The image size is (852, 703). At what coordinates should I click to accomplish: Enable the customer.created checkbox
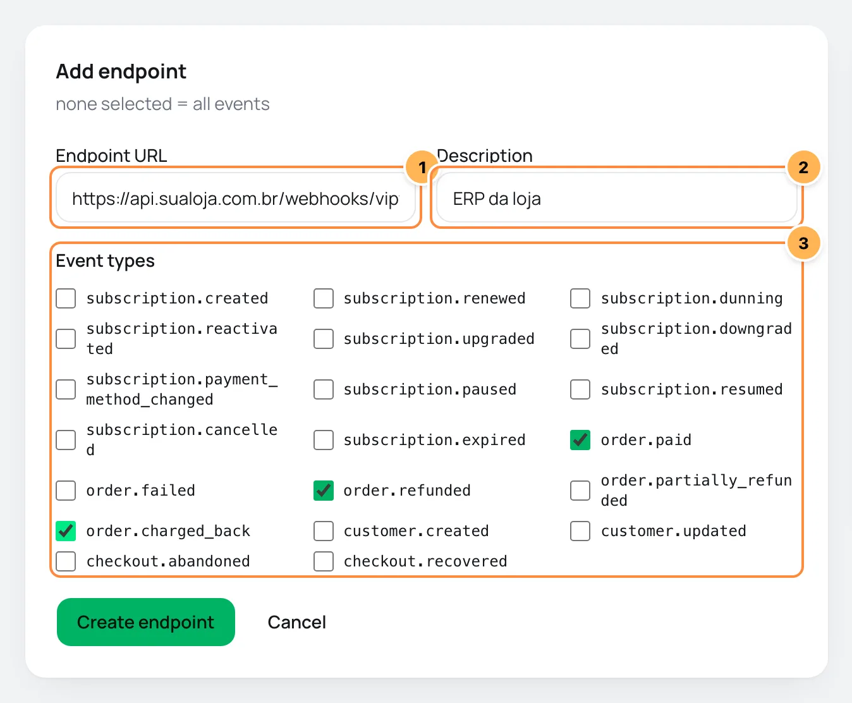324,531
